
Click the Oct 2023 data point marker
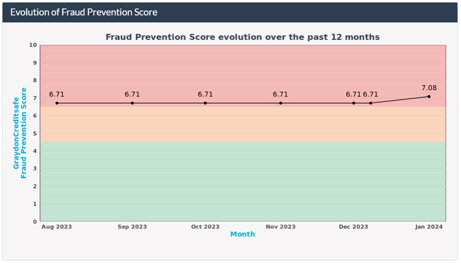pyautogui.click(x=204, y=103)
